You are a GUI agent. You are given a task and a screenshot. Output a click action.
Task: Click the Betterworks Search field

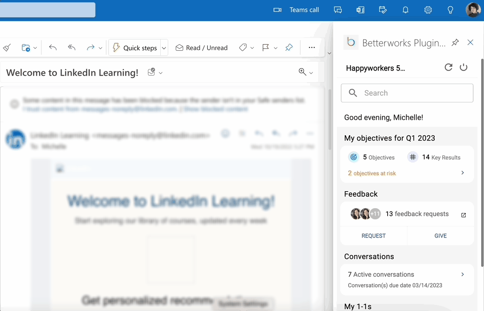pyautogui.click(x=407, y=93)
